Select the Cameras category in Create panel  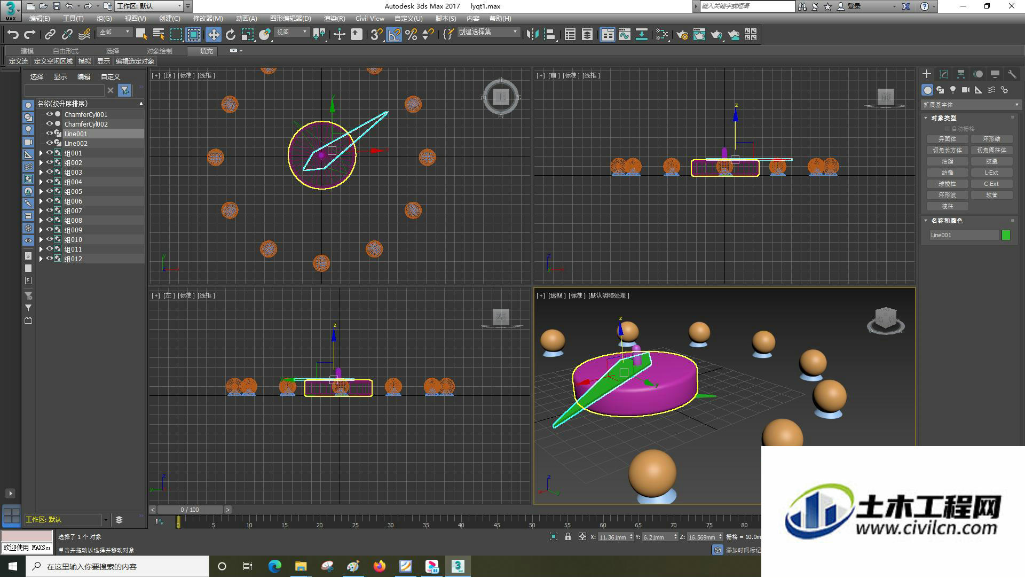pos(966,90)
